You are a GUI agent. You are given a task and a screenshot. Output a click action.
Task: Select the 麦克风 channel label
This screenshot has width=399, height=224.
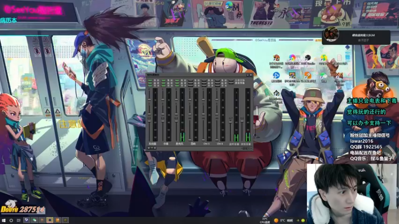pos(180,144)
